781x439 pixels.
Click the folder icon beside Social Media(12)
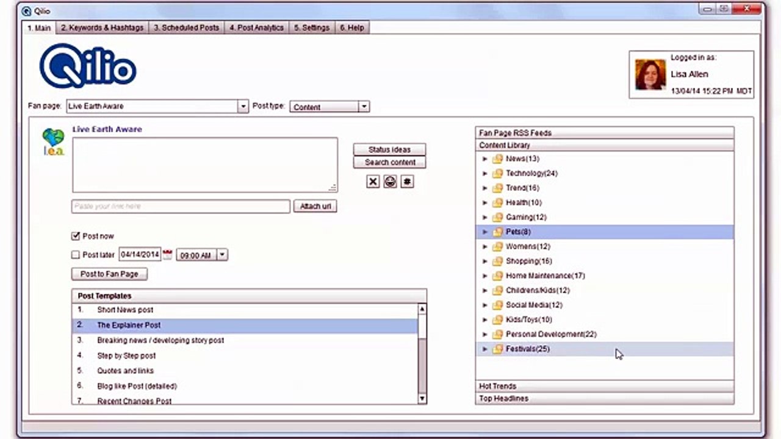[x=497, y=305]
